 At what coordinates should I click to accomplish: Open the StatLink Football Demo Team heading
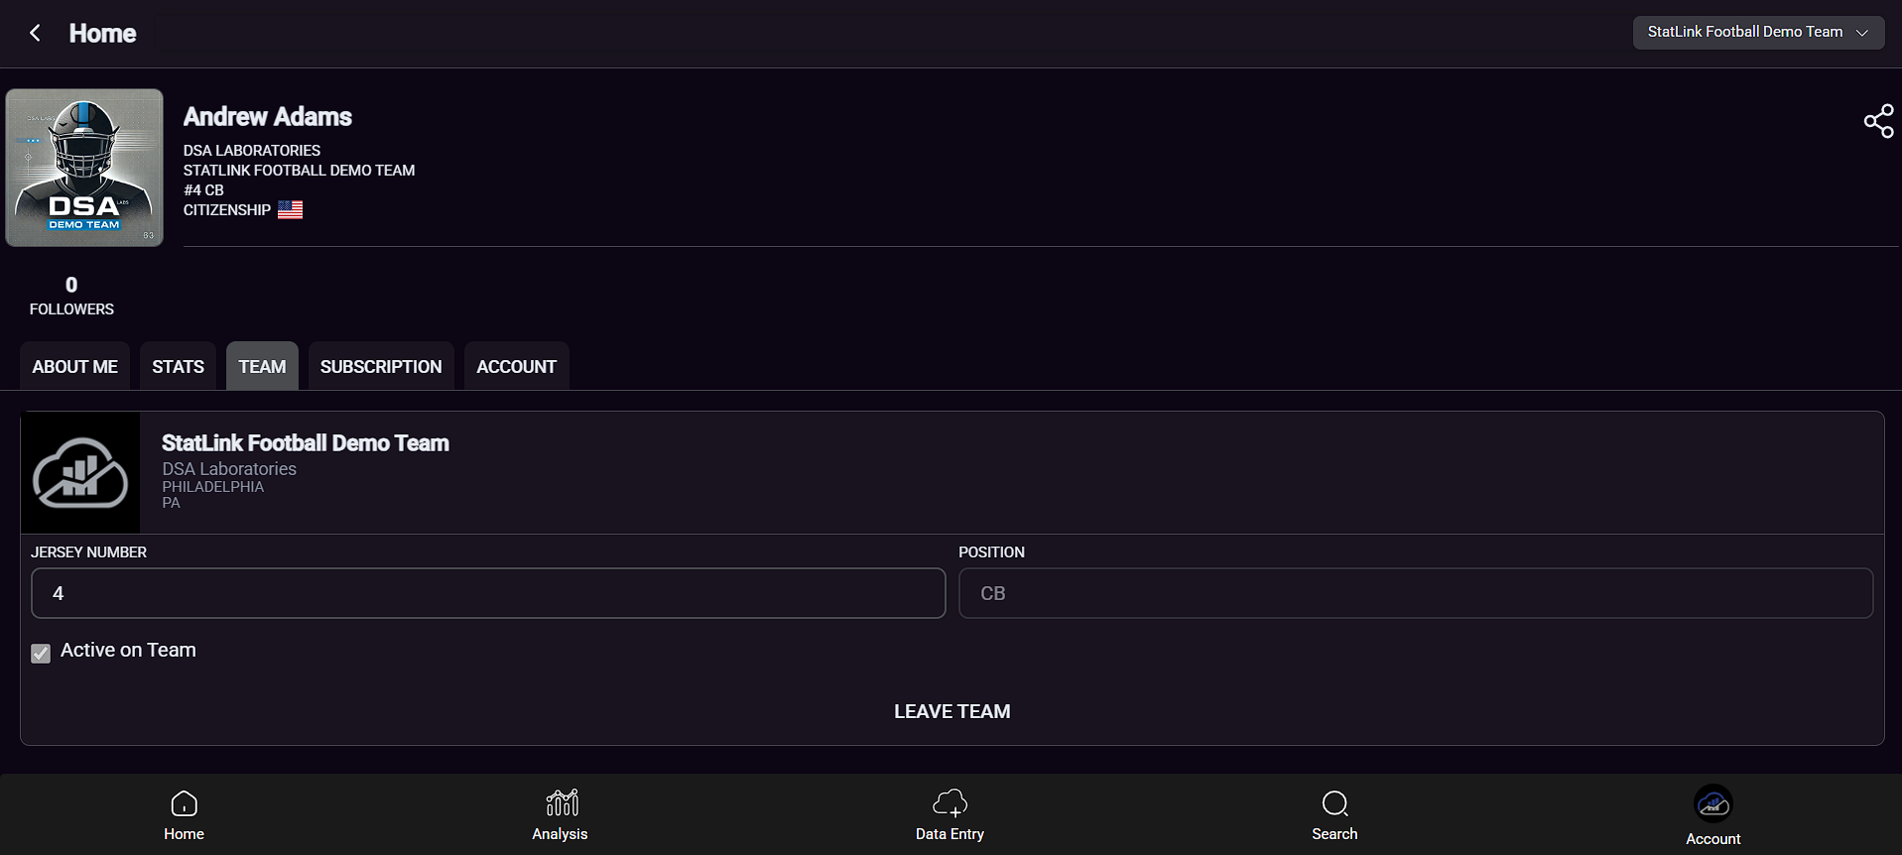point(306,443)
